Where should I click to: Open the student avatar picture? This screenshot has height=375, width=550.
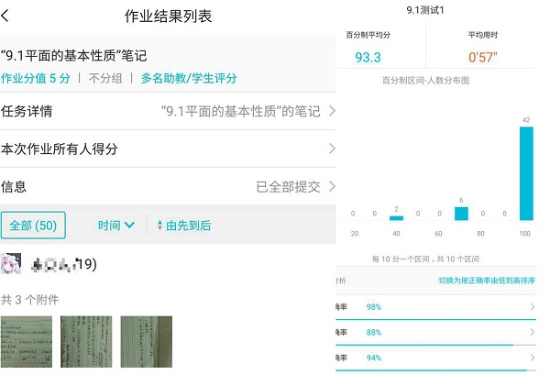click(x=12, y=264)
